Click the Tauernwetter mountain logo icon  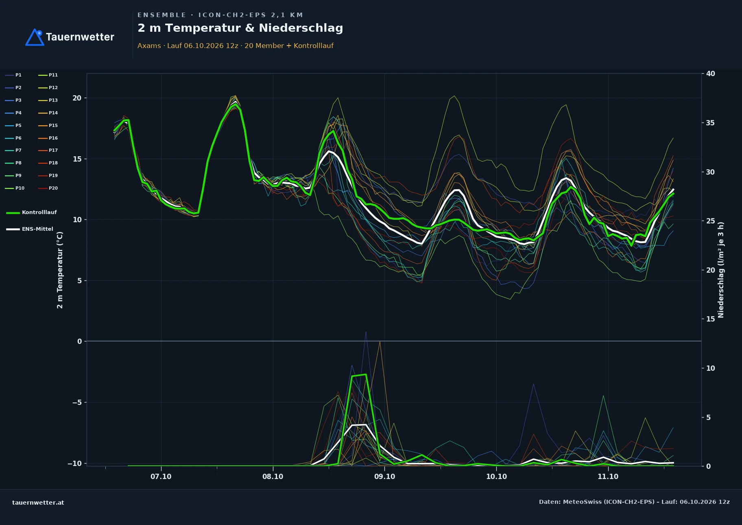point(35,37)
